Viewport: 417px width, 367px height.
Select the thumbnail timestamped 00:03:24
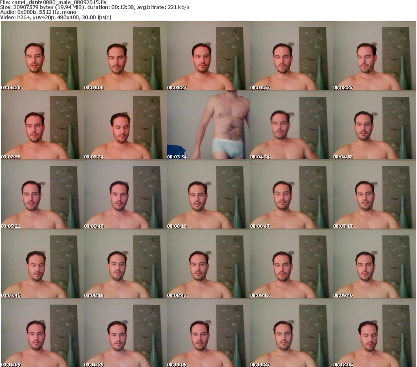coord(125,125)
